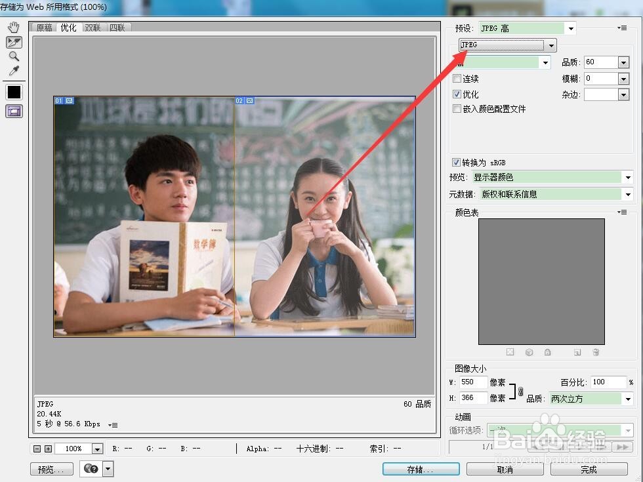Screen dimensions: 643x482
Task: Click the 取消 cancel button
Action: [x=505, y=469]
